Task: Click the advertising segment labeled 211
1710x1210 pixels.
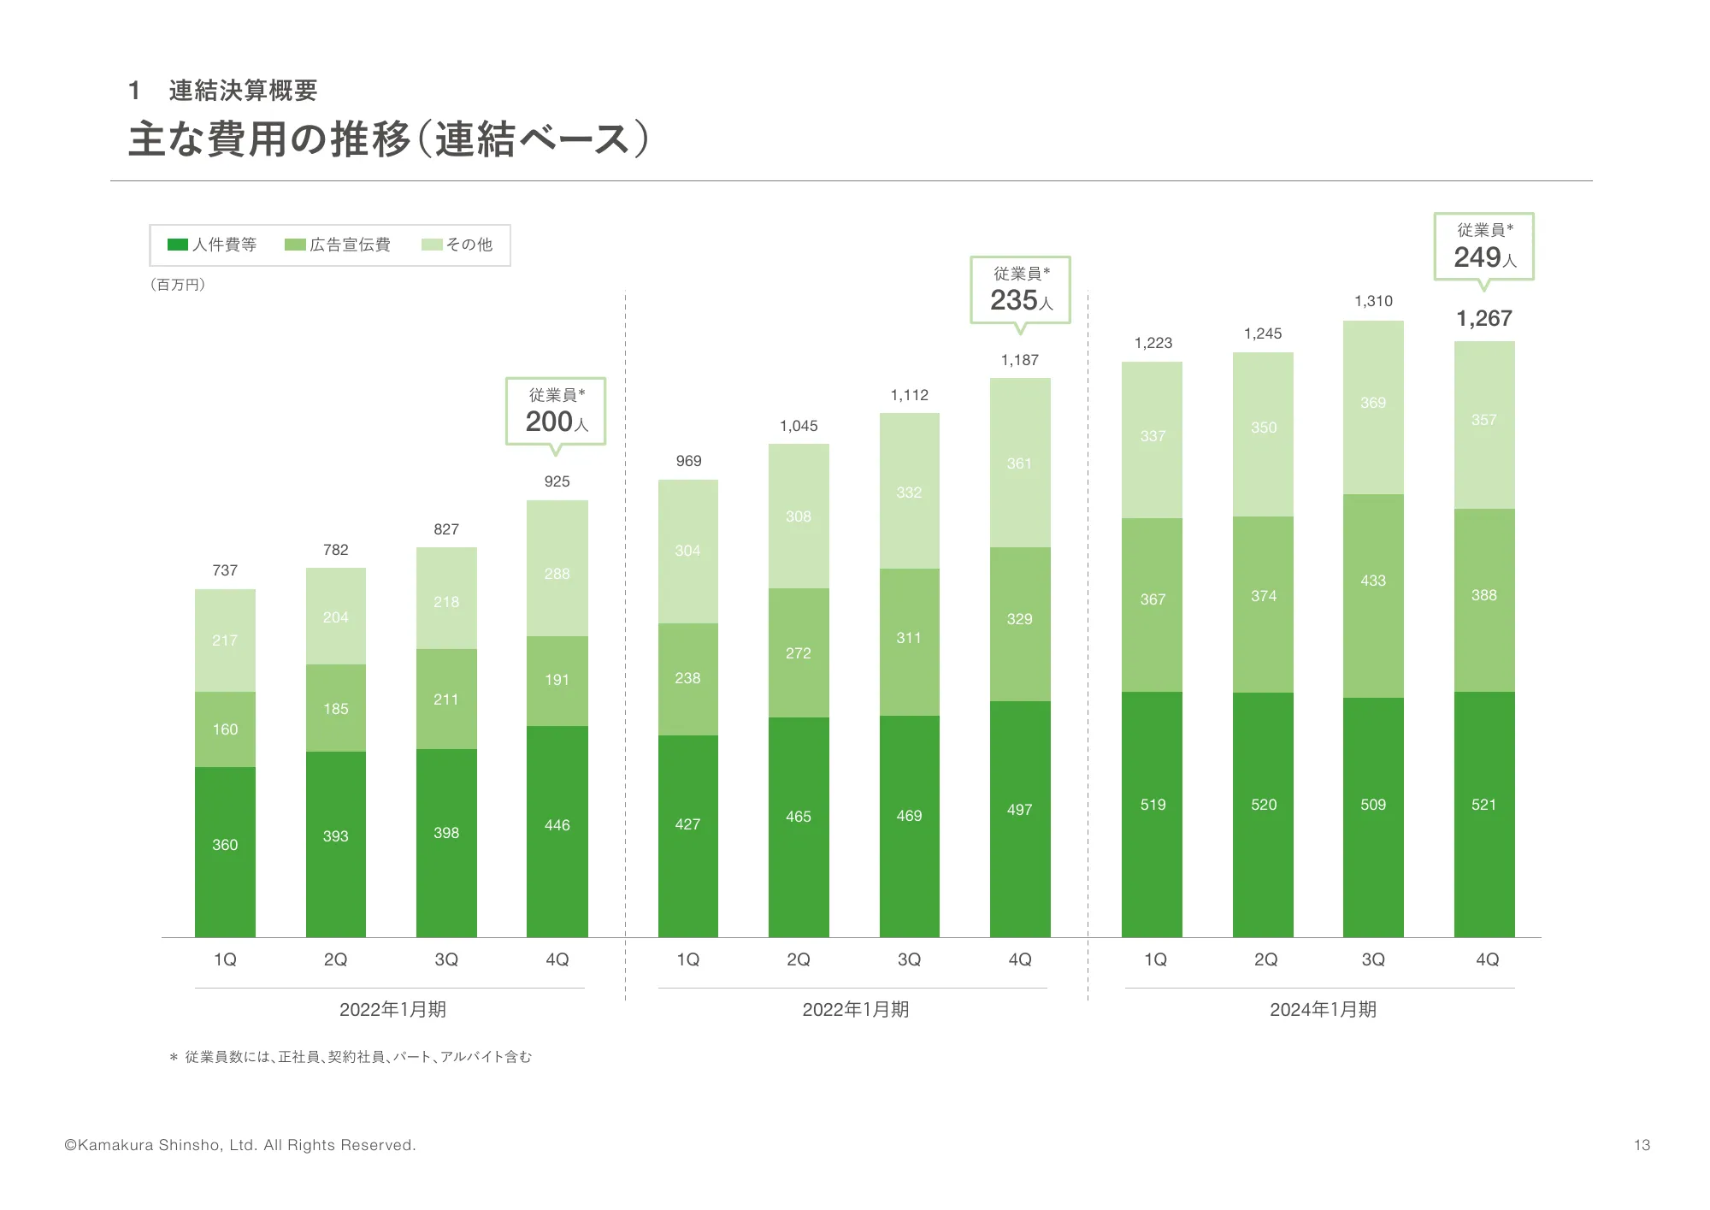Action: 446,699
